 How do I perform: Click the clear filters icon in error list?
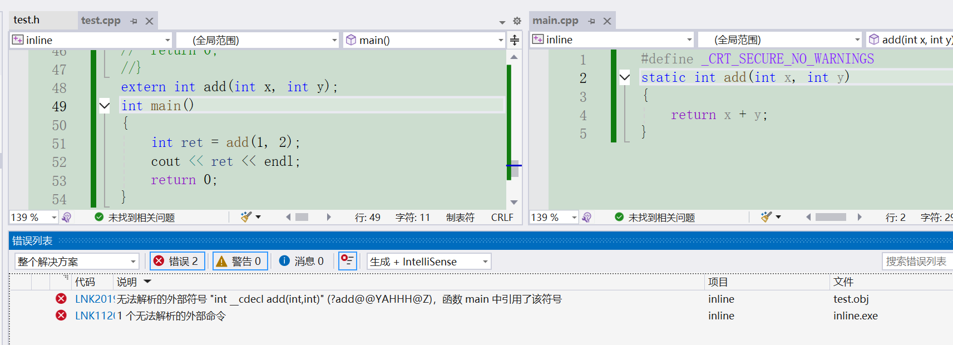348,261
